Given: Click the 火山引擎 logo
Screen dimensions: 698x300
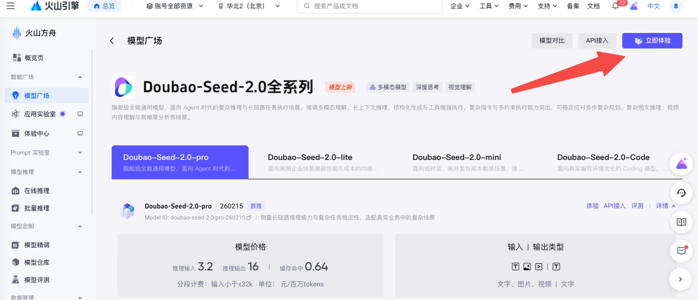Looking at the screenshot, I should [x=55, y=6].
